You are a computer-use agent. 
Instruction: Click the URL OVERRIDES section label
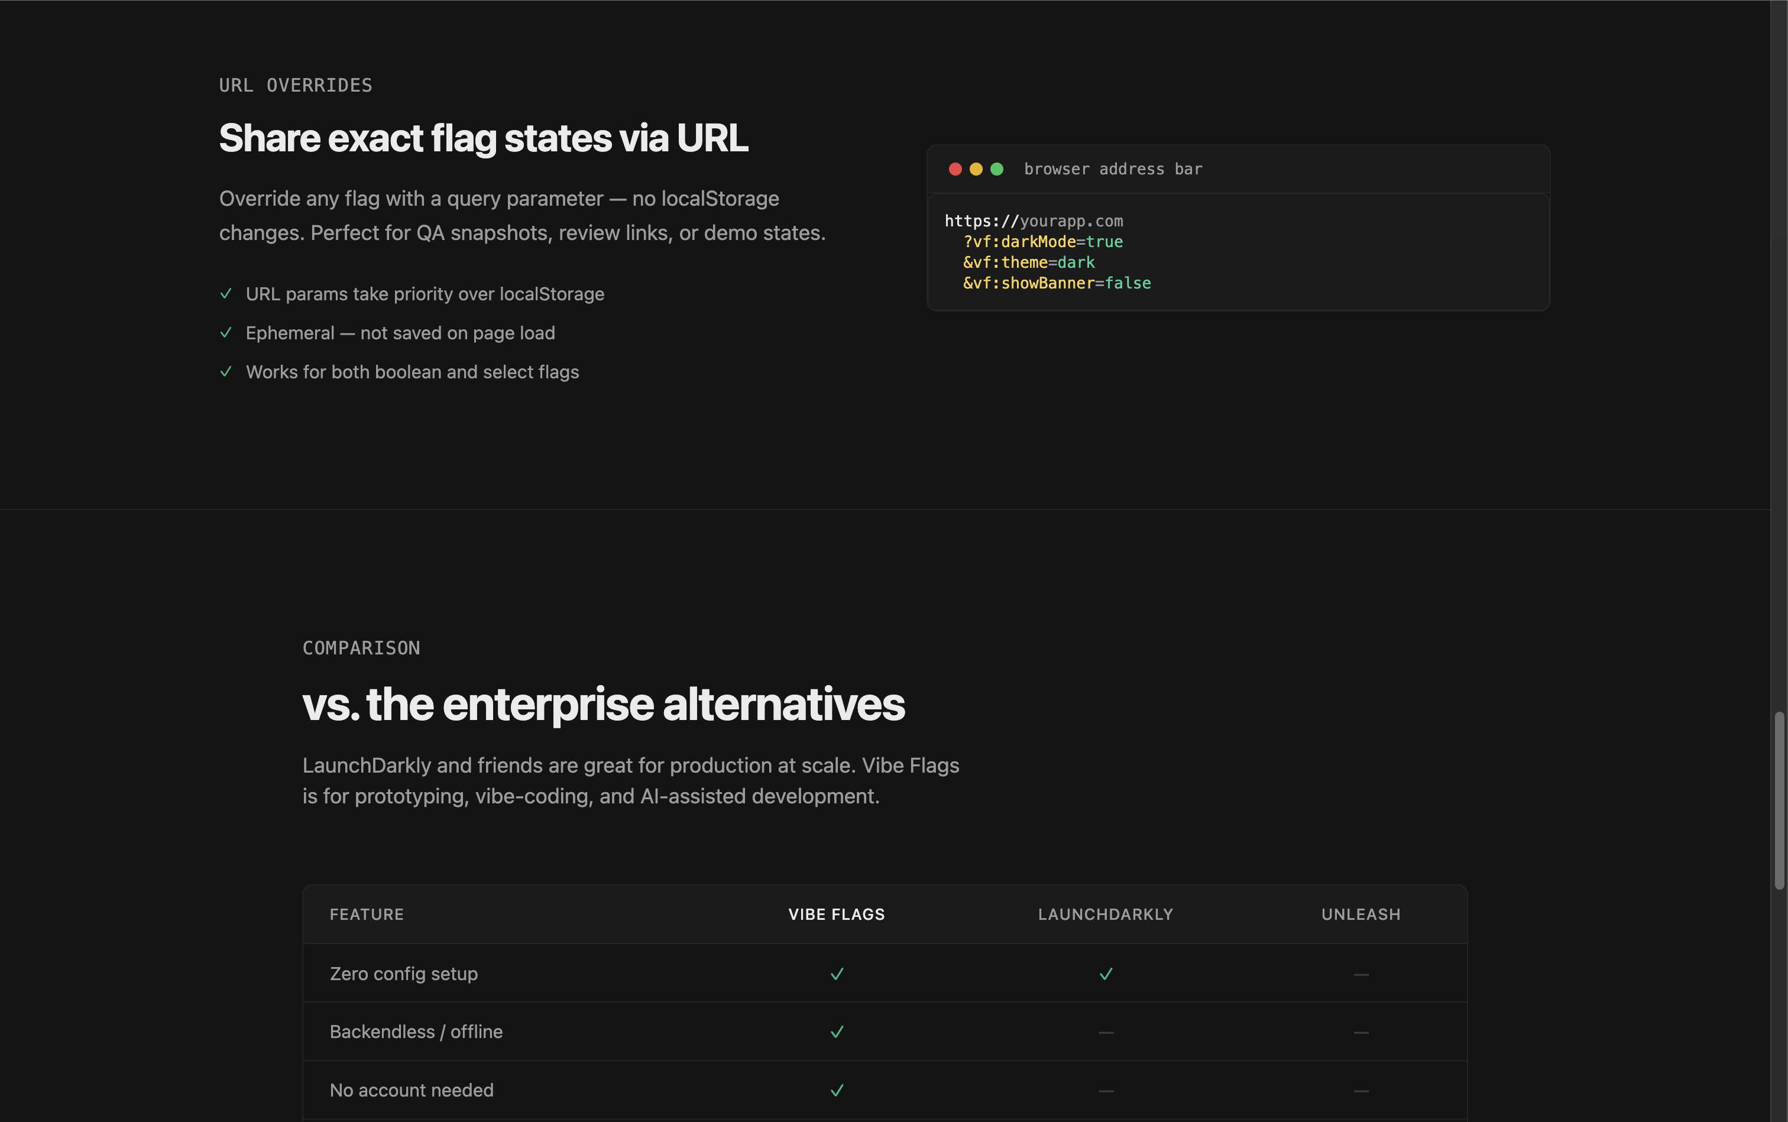[x=296, y=85]
